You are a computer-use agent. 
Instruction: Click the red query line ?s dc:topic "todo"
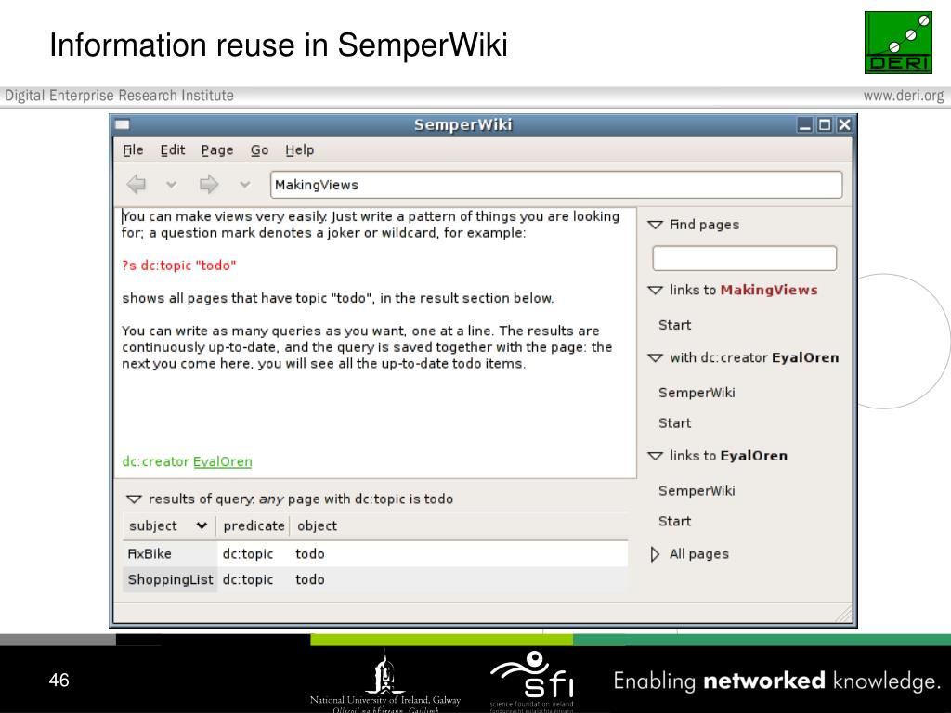(179, 266)
